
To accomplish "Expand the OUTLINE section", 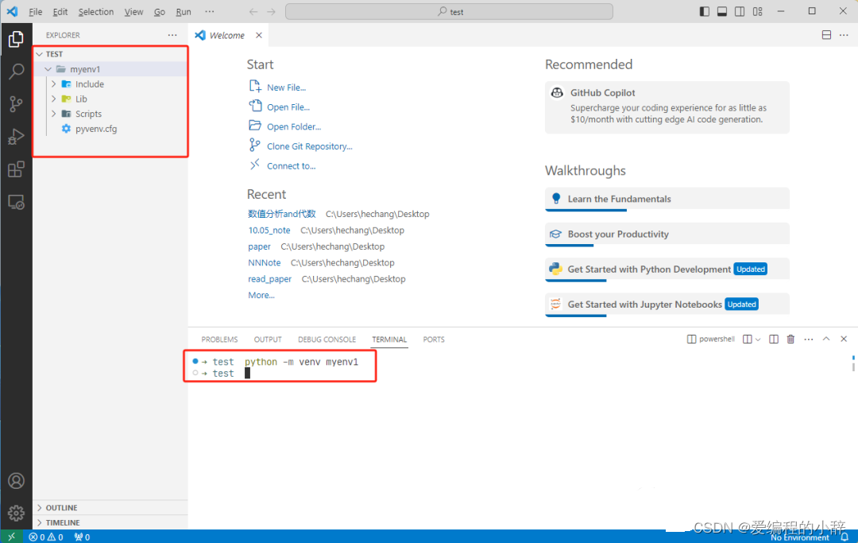I will (110, 507).
